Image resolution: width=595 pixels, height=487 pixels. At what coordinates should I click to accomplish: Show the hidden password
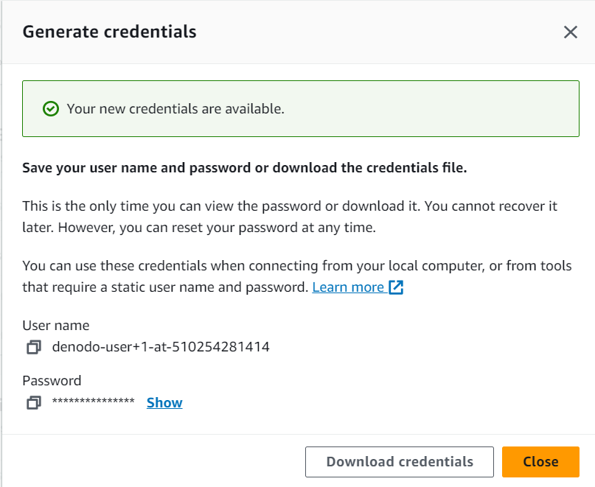point(164,402)
